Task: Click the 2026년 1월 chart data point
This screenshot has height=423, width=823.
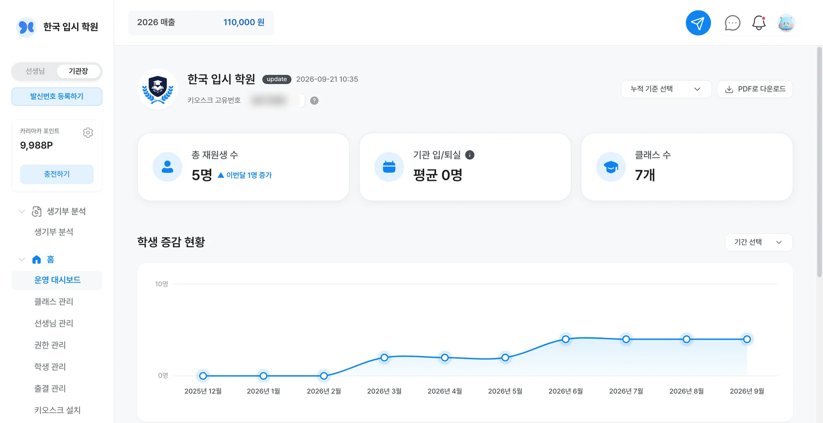Action: [x=263, y=376]
